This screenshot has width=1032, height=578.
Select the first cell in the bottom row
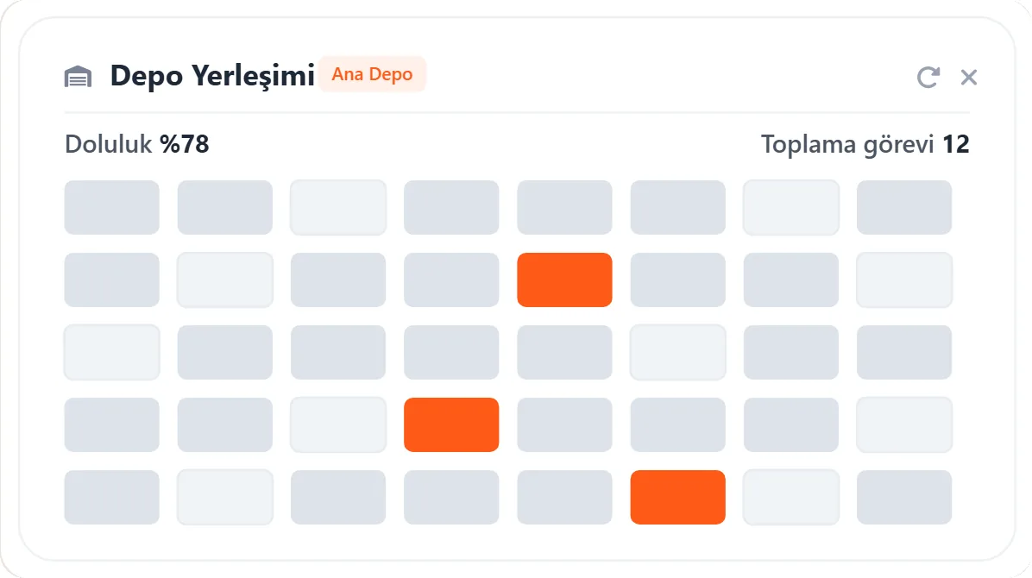[112, 497]
